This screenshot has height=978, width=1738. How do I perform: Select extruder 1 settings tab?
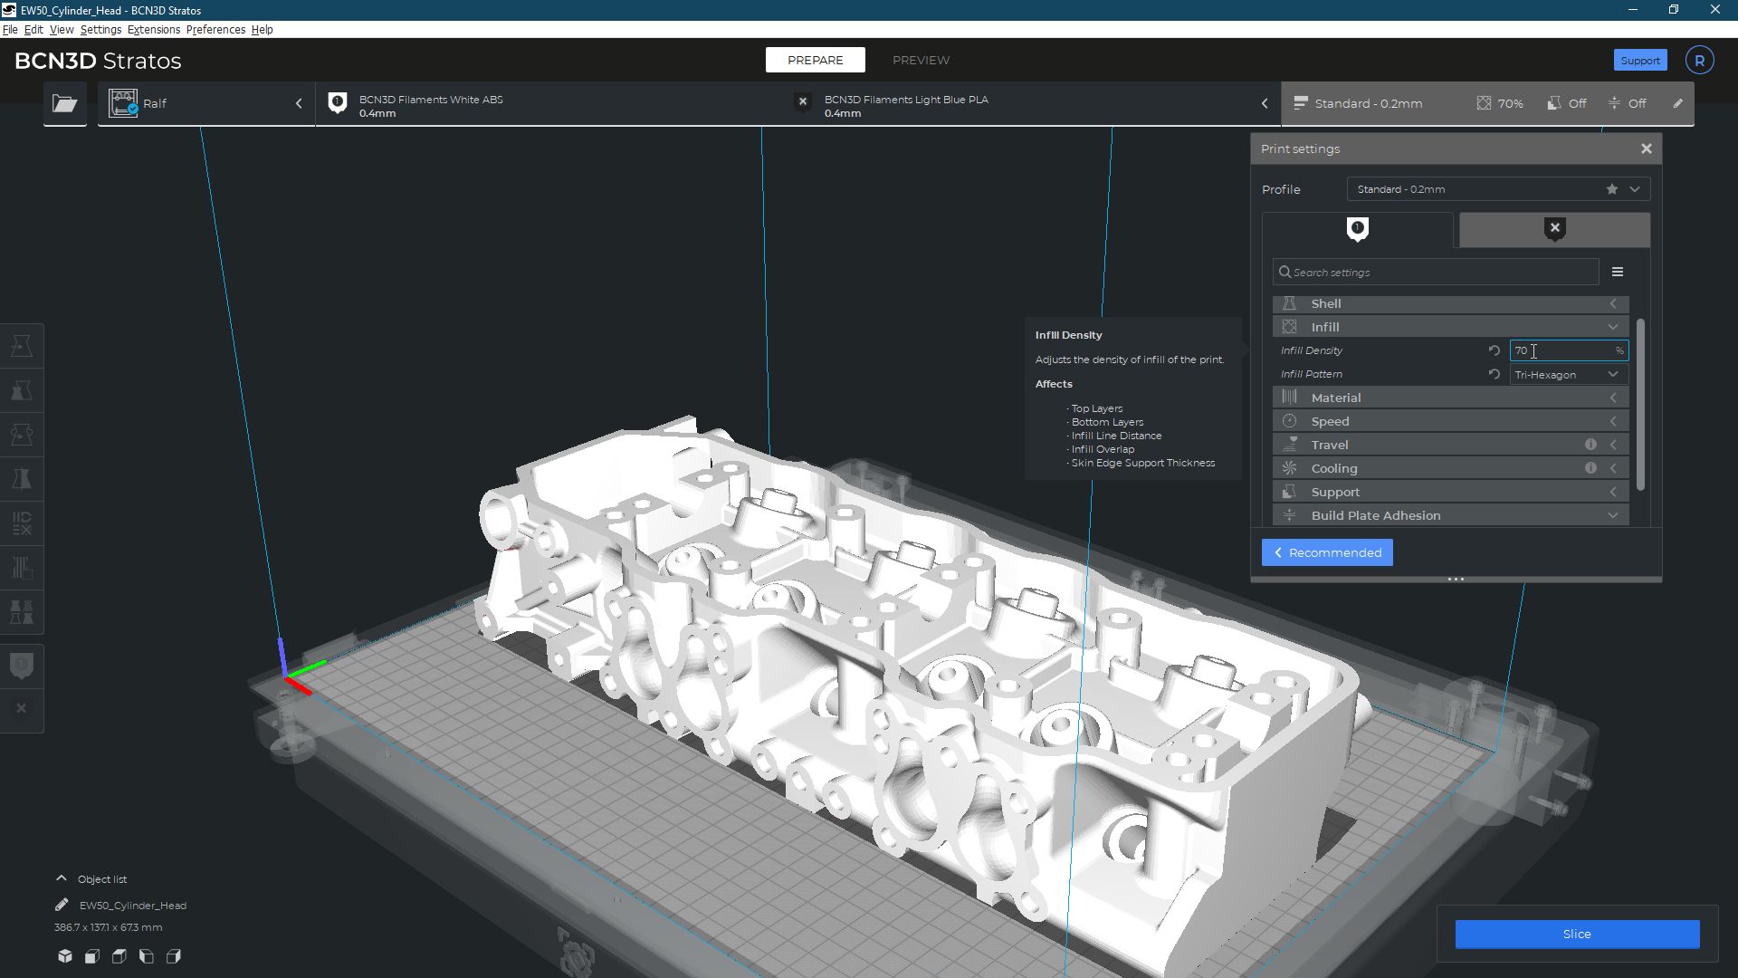point(1357,230)
